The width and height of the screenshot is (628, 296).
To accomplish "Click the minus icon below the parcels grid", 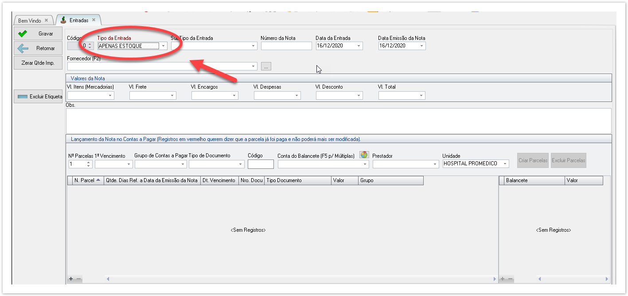I will 78,279.
